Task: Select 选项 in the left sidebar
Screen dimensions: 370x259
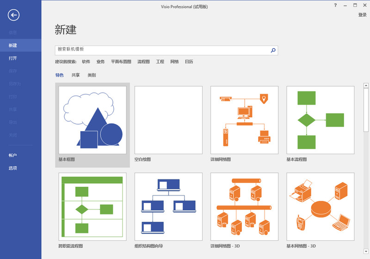Action: [x=13, y=168]
